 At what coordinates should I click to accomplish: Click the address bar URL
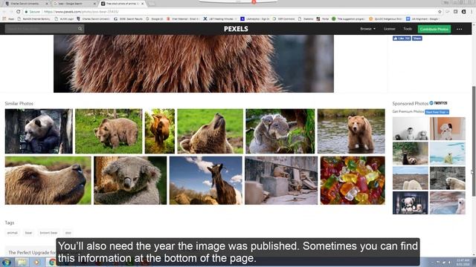81,12
